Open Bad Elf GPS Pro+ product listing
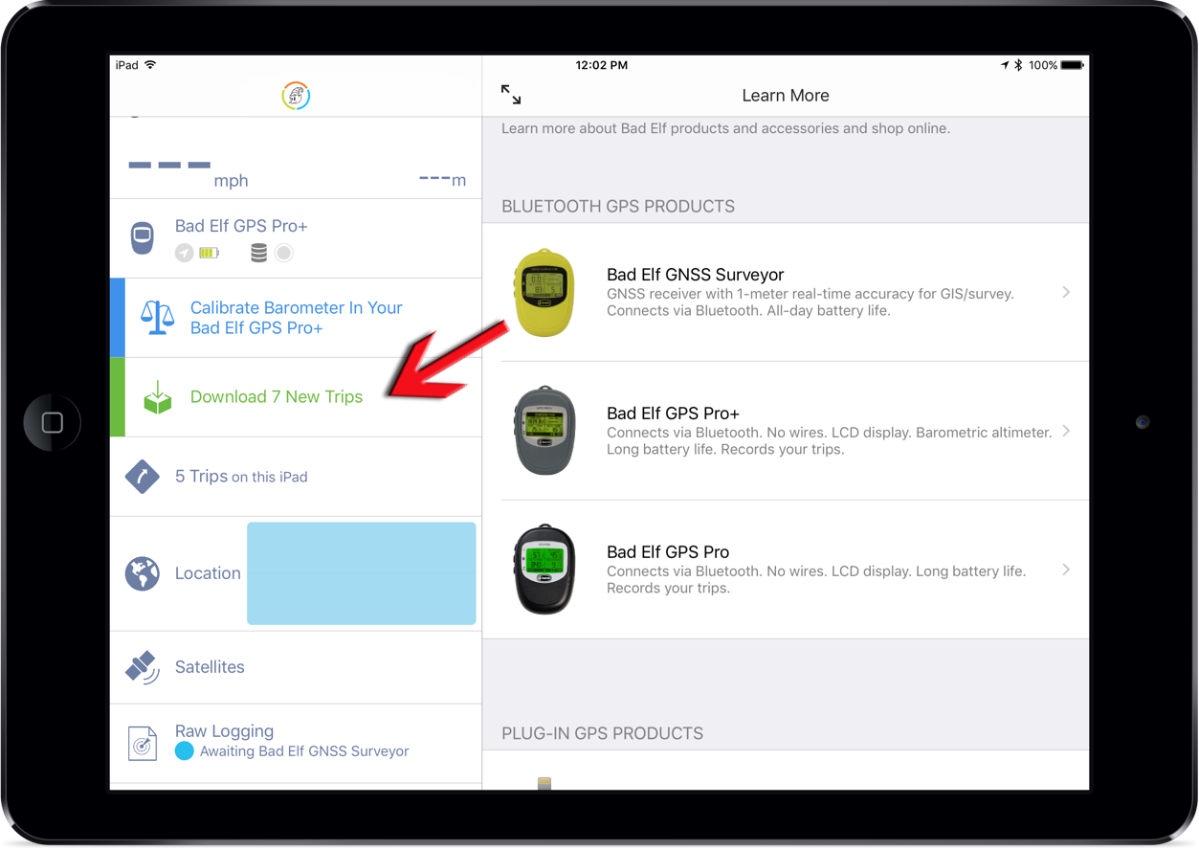 point(786,431)
